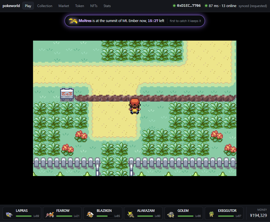Click the Exeggutor sprite icon
Screen dimensions: 270x222
(x=212, y=214)
